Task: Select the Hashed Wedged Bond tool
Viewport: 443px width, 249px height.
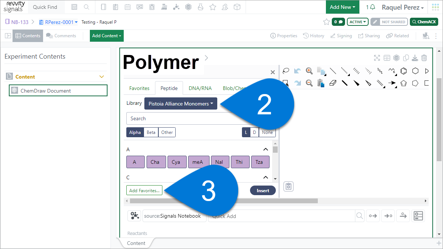Action: tap(368, 71)
